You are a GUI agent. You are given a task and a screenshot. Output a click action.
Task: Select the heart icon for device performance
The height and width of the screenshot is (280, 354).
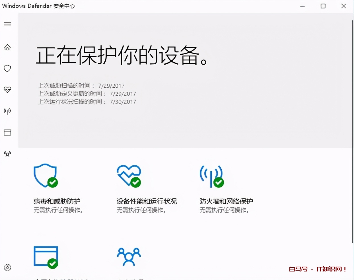click(x=7, y=90)
